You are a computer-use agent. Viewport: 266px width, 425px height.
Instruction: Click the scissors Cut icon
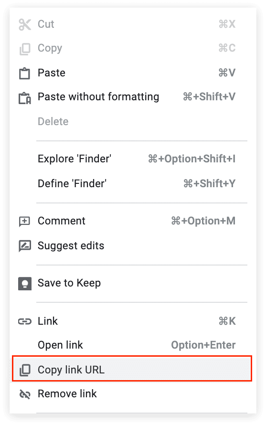pos(25,24)
